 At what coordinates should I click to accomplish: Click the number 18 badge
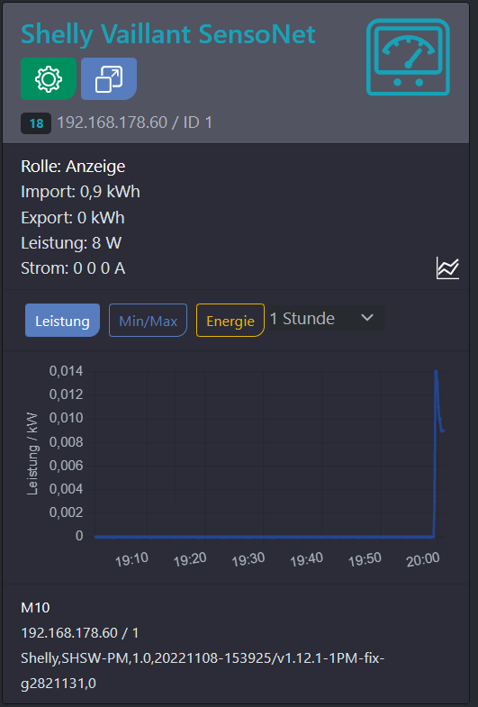36,123
